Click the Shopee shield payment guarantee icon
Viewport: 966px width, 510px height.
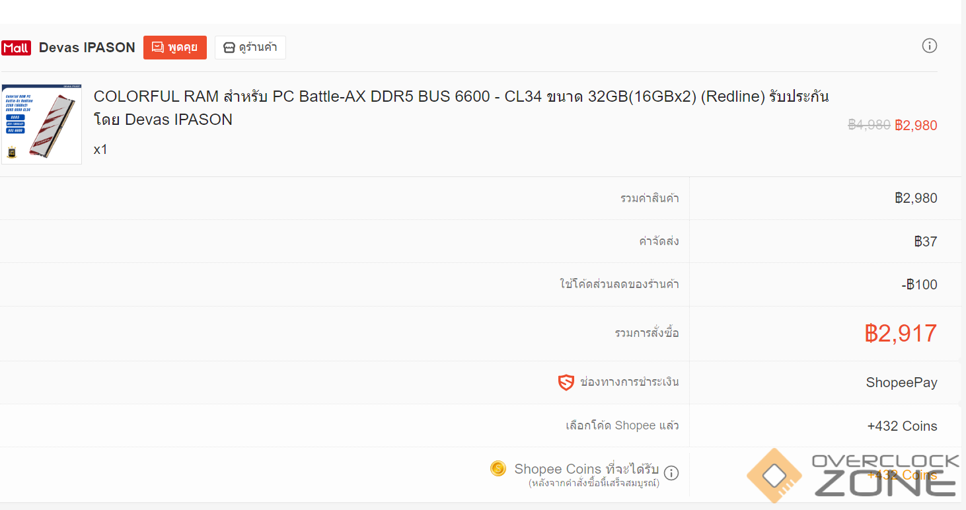(x=566, y=382)
